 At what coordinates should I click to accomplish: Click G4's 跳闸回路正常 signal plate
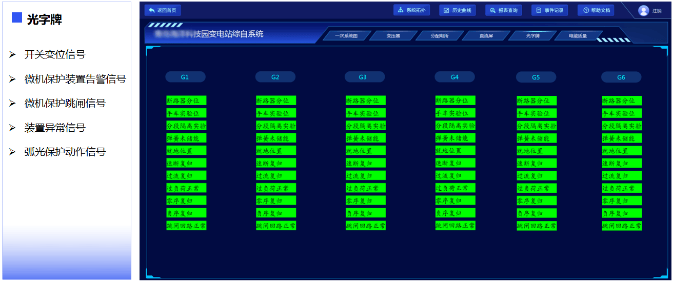tap(456, 226)
